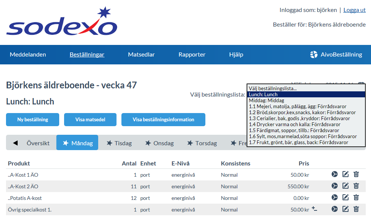
Task: Delete the ..Potatis A-kost row
Action: [x=356, y=198]
